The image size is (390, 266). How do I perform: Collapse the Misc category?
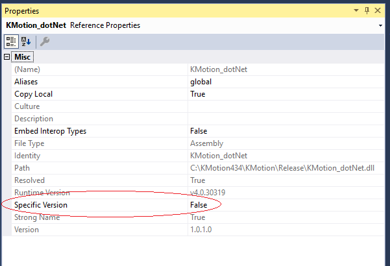click(7, 57)
